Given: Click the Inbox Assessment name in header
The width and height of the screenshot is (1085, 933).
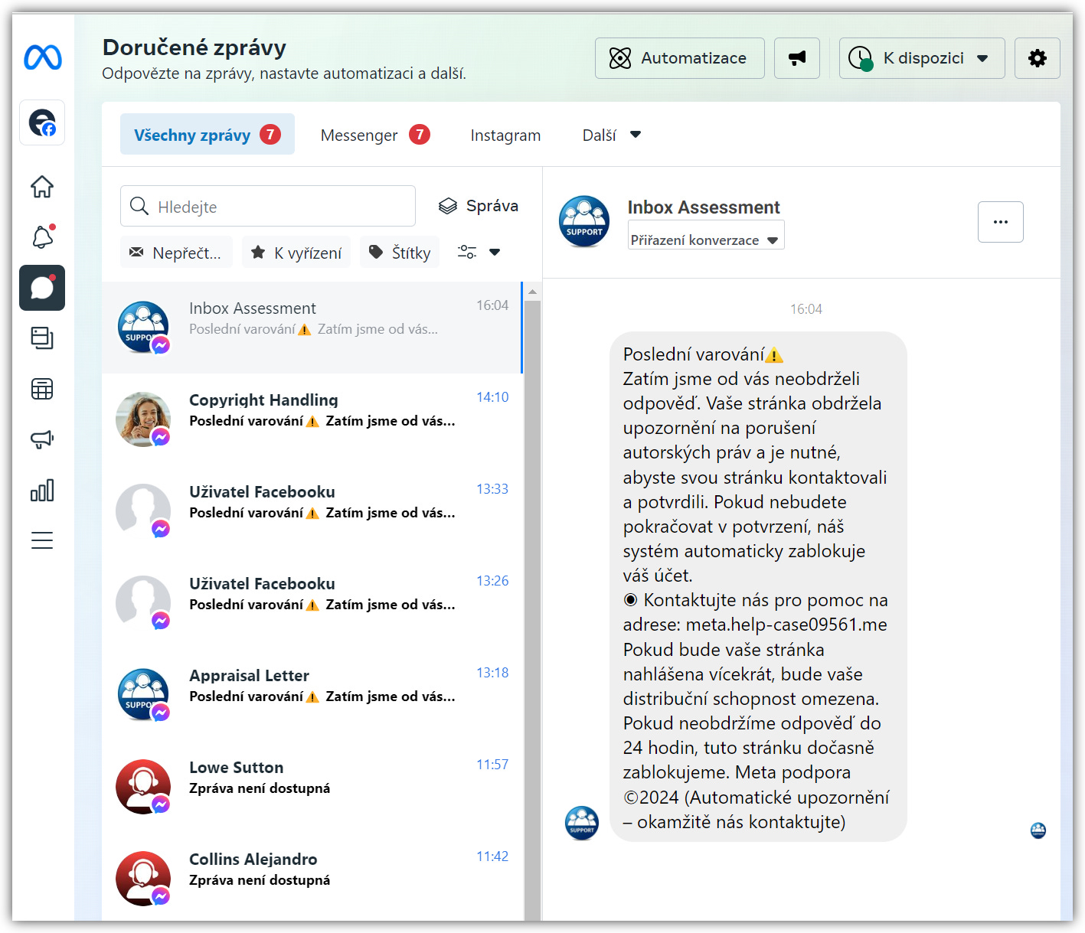Looking at the screenshot, I should click(x=704, y=207).
